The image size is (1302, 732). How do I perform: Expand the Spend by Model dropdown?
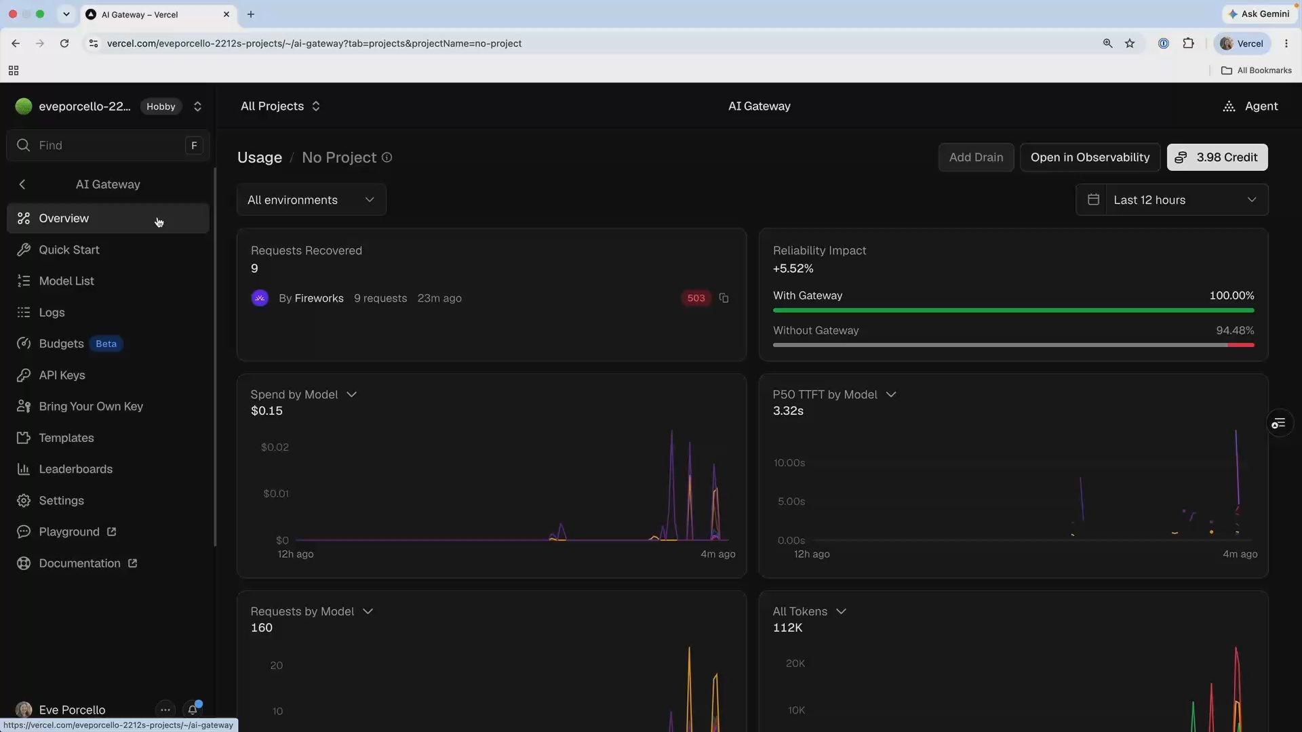(351, 394)
